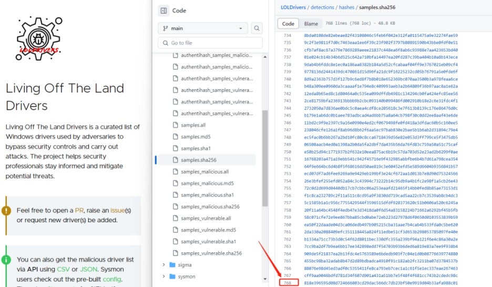The width and height of the screenshot is (492, 287).
Task: Switch to the Blame tab
Action: pyautogui.click(x=311, y=24)
